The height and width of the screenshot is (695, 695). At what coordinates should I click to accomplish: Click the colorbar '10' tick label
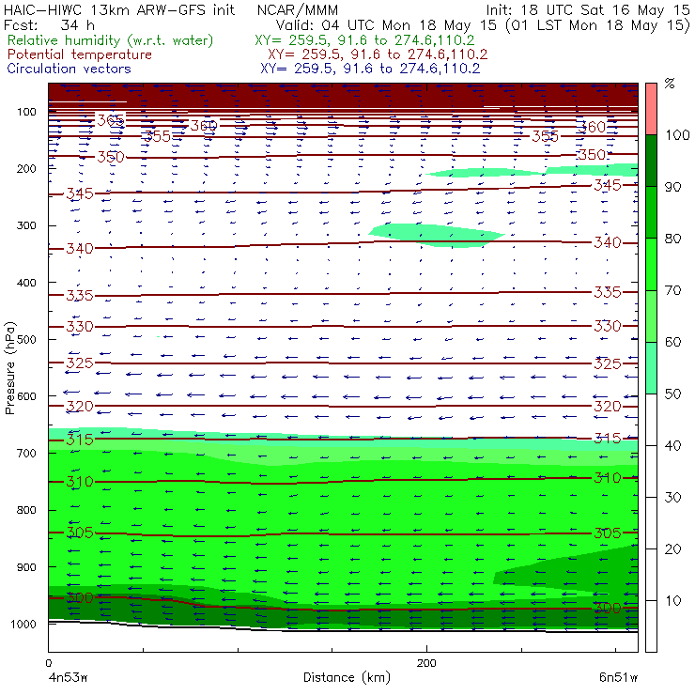(x=672, y=601)
